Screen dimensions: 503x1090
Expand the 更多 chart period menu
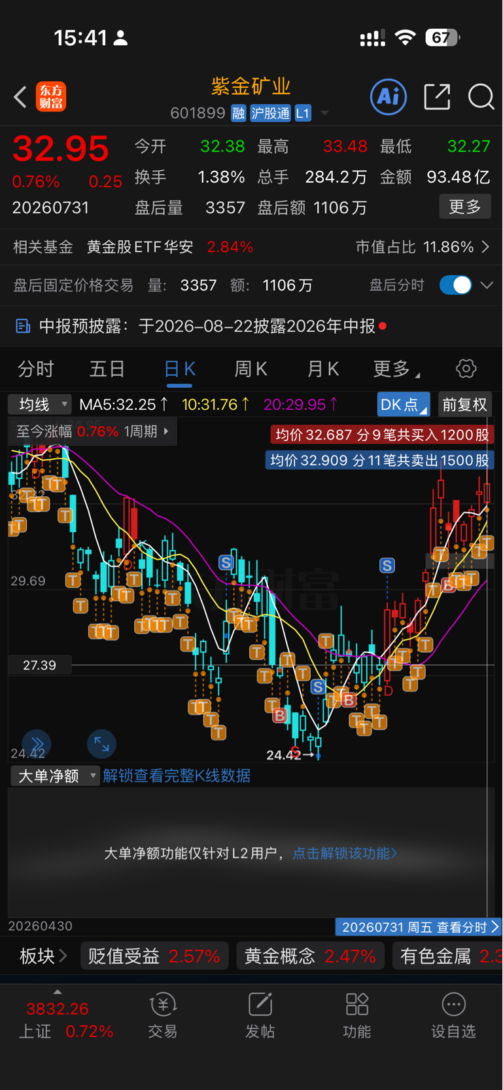tap(396, 369)
